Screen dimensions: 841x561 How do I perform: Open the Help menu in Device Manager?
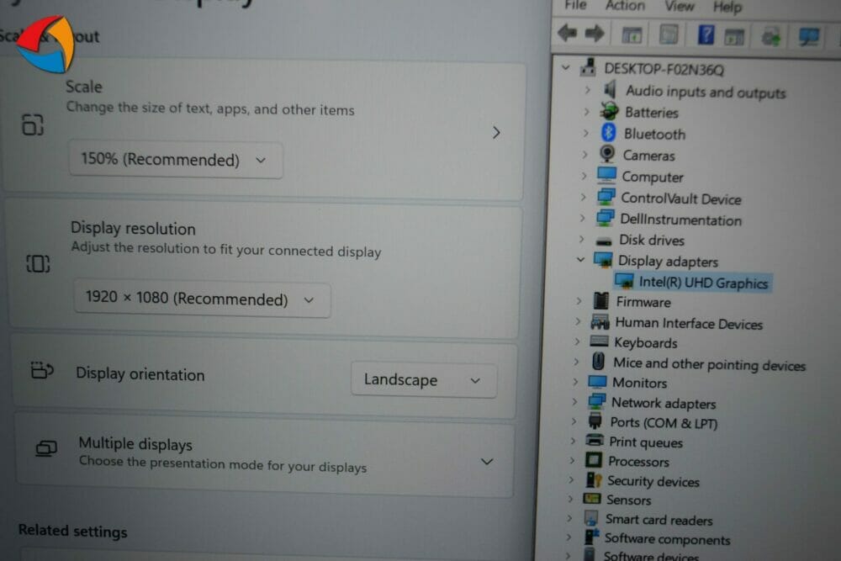pos(727,7)
